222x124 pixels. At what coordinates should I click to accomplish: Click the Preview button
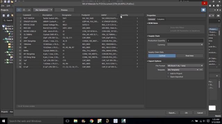64,10
